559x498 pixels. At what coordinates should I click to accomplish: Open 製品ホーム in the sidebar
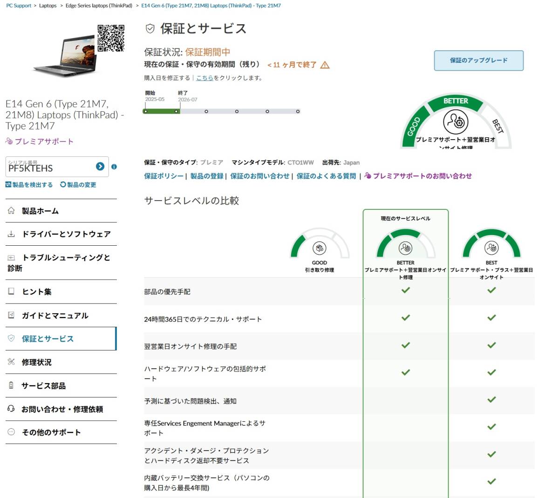(x=61, y=211)
